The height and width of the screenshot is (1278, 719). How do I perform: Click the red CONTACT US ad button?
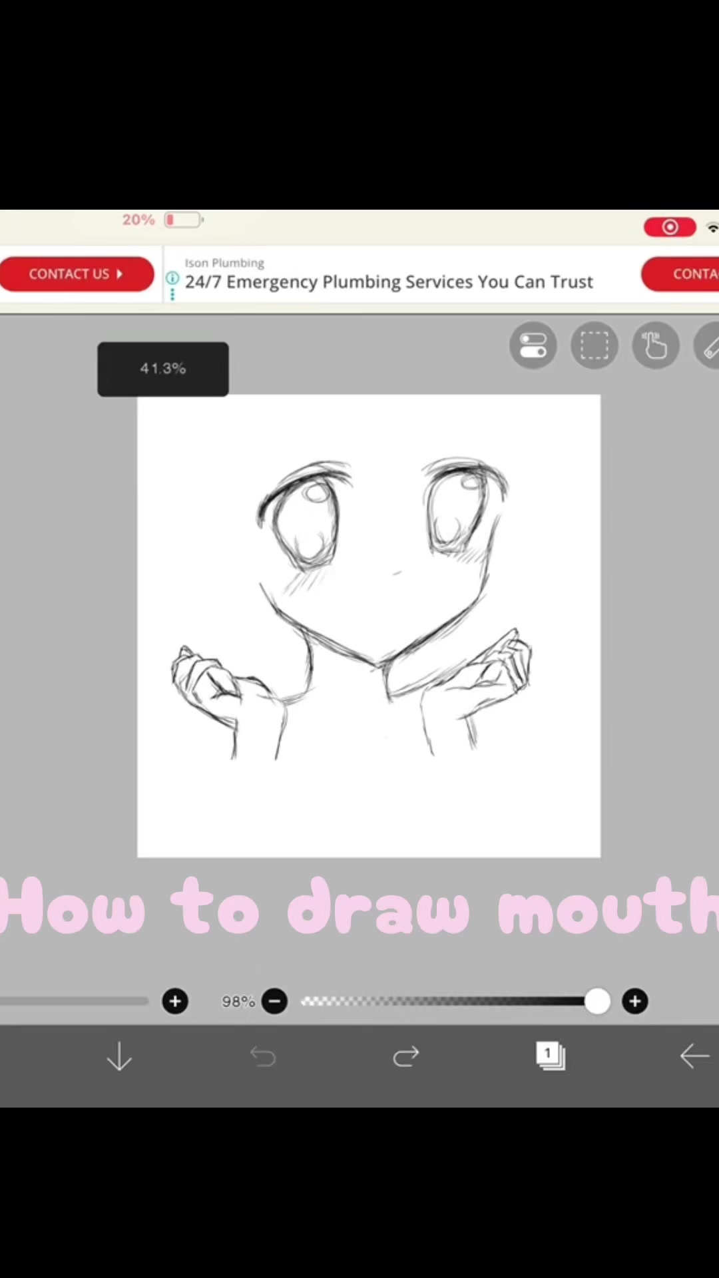click(x=77, y=274)
